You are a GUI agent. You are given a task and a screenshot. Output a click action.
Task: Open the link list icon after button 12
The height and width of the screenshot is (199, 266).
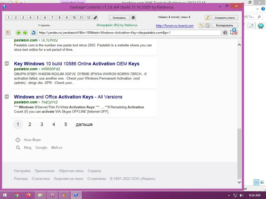(95, 18)
